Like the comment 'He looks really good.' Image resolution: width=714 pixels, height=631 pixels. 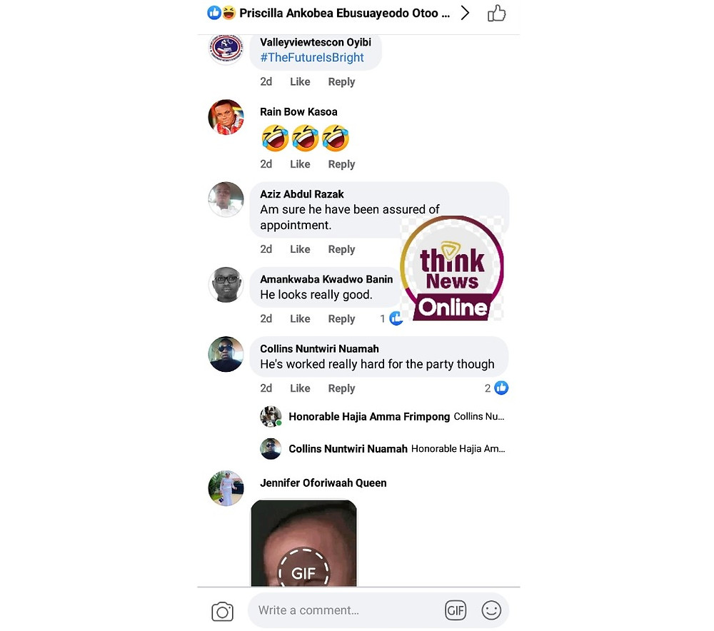point(300,319)
